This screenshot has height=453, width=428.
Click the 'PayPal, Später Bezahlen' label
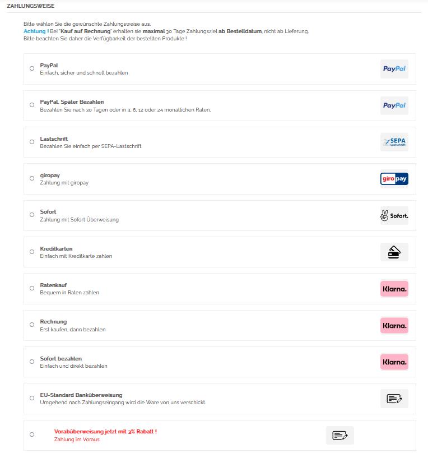(x=72, y=102)
